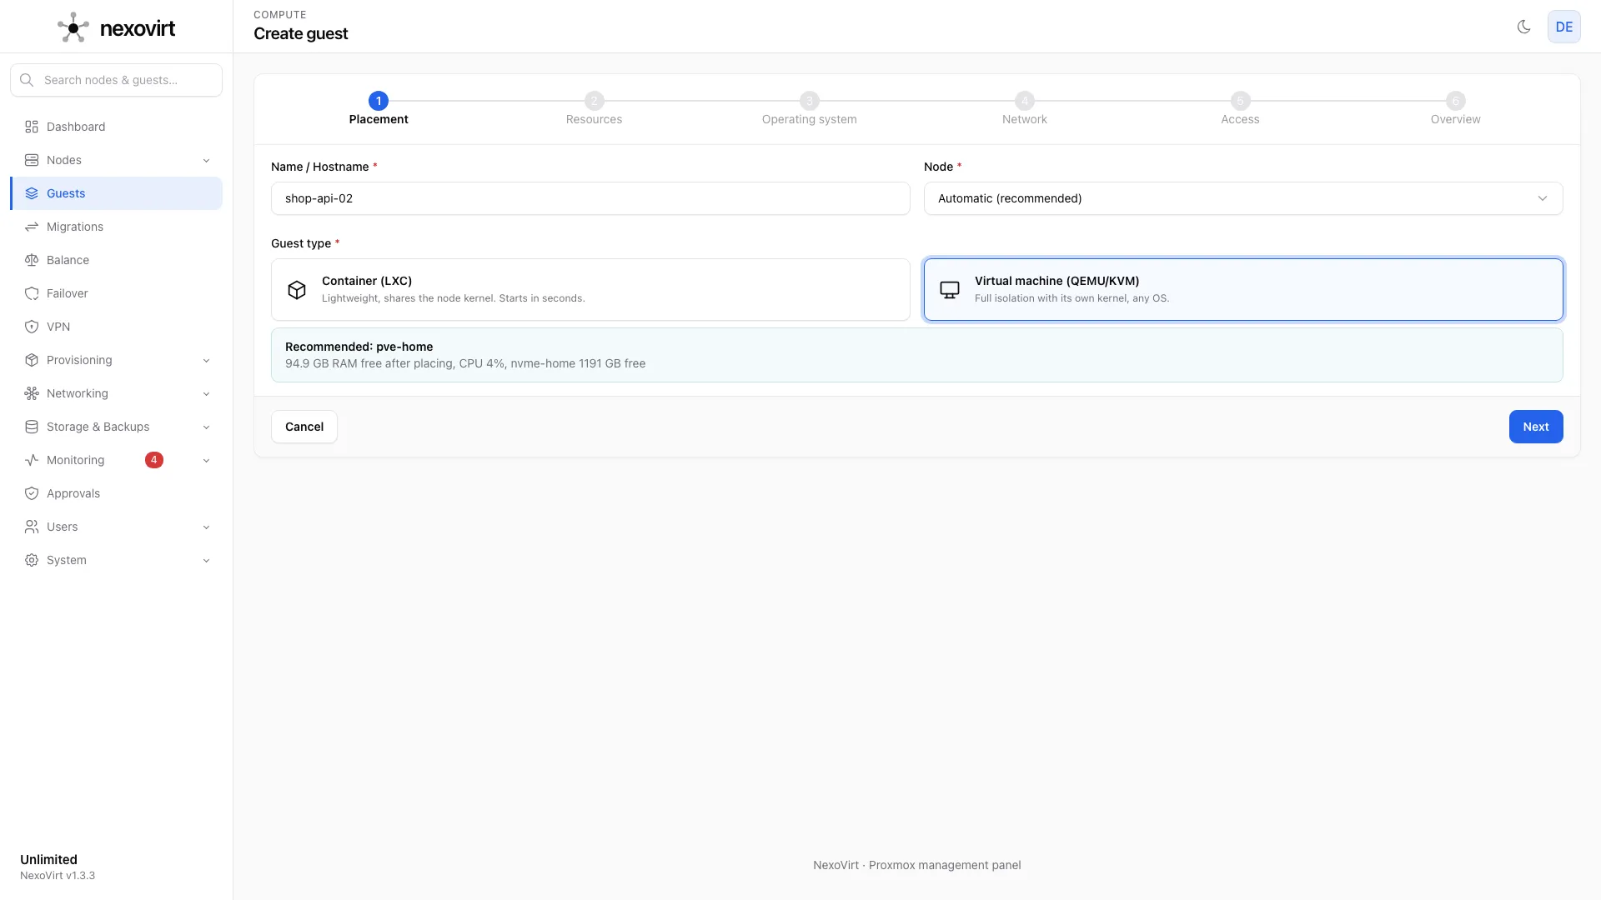Go to the Operating system step

(x=809, y=109)
